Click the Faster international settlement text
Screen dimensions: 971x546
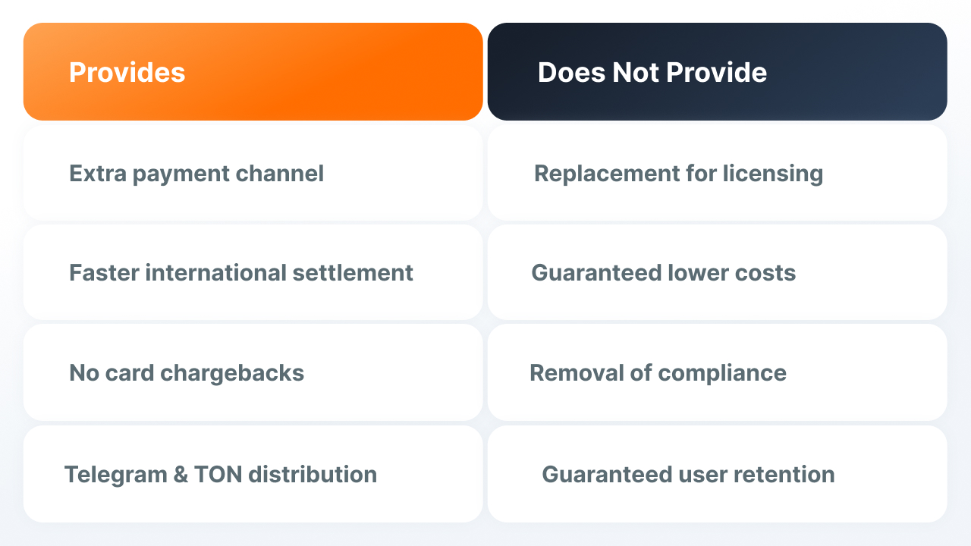pos(241,273)
